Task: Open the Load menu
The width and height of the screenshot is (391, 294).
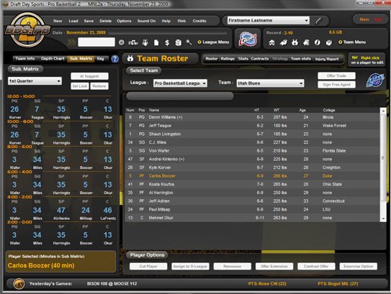Action: pyautogui.click(x=73, y=21)
